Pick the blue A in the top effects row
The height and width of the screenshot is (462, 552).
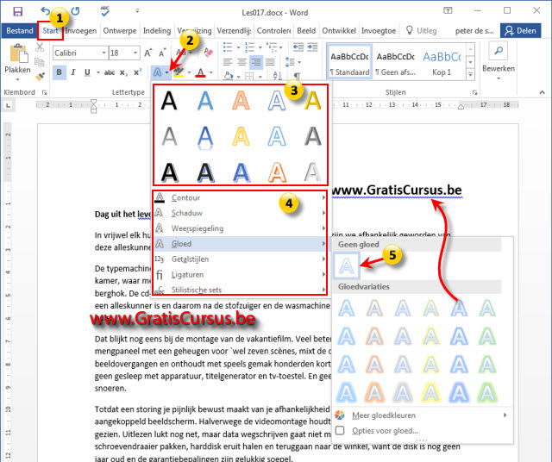coord(205,101)
